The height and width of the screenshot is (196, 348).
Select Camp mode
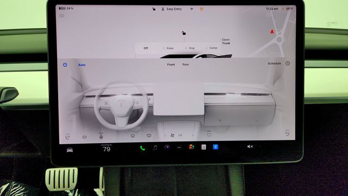coord(212,48)
